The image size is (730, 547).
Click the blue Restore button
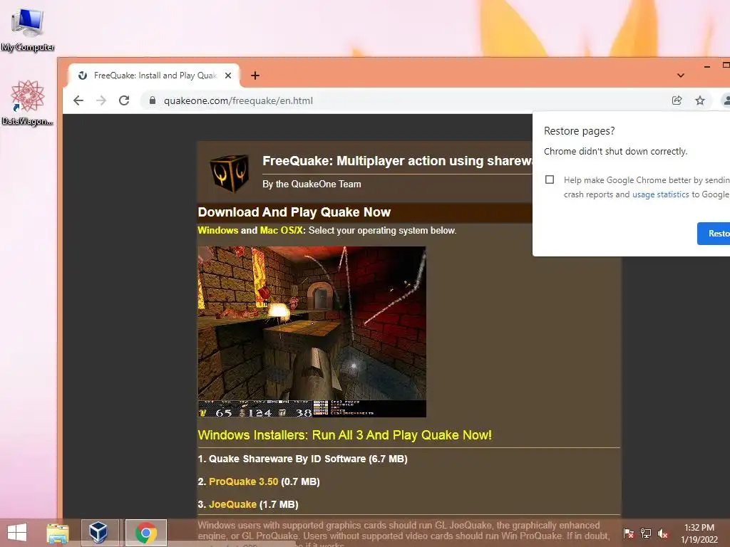point(714,234)
